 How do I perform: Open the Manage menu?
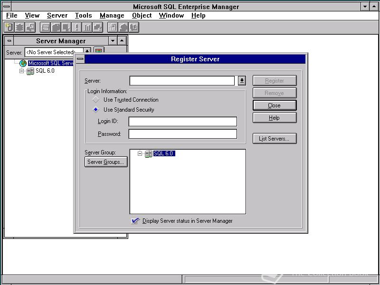tap(112, 16)
